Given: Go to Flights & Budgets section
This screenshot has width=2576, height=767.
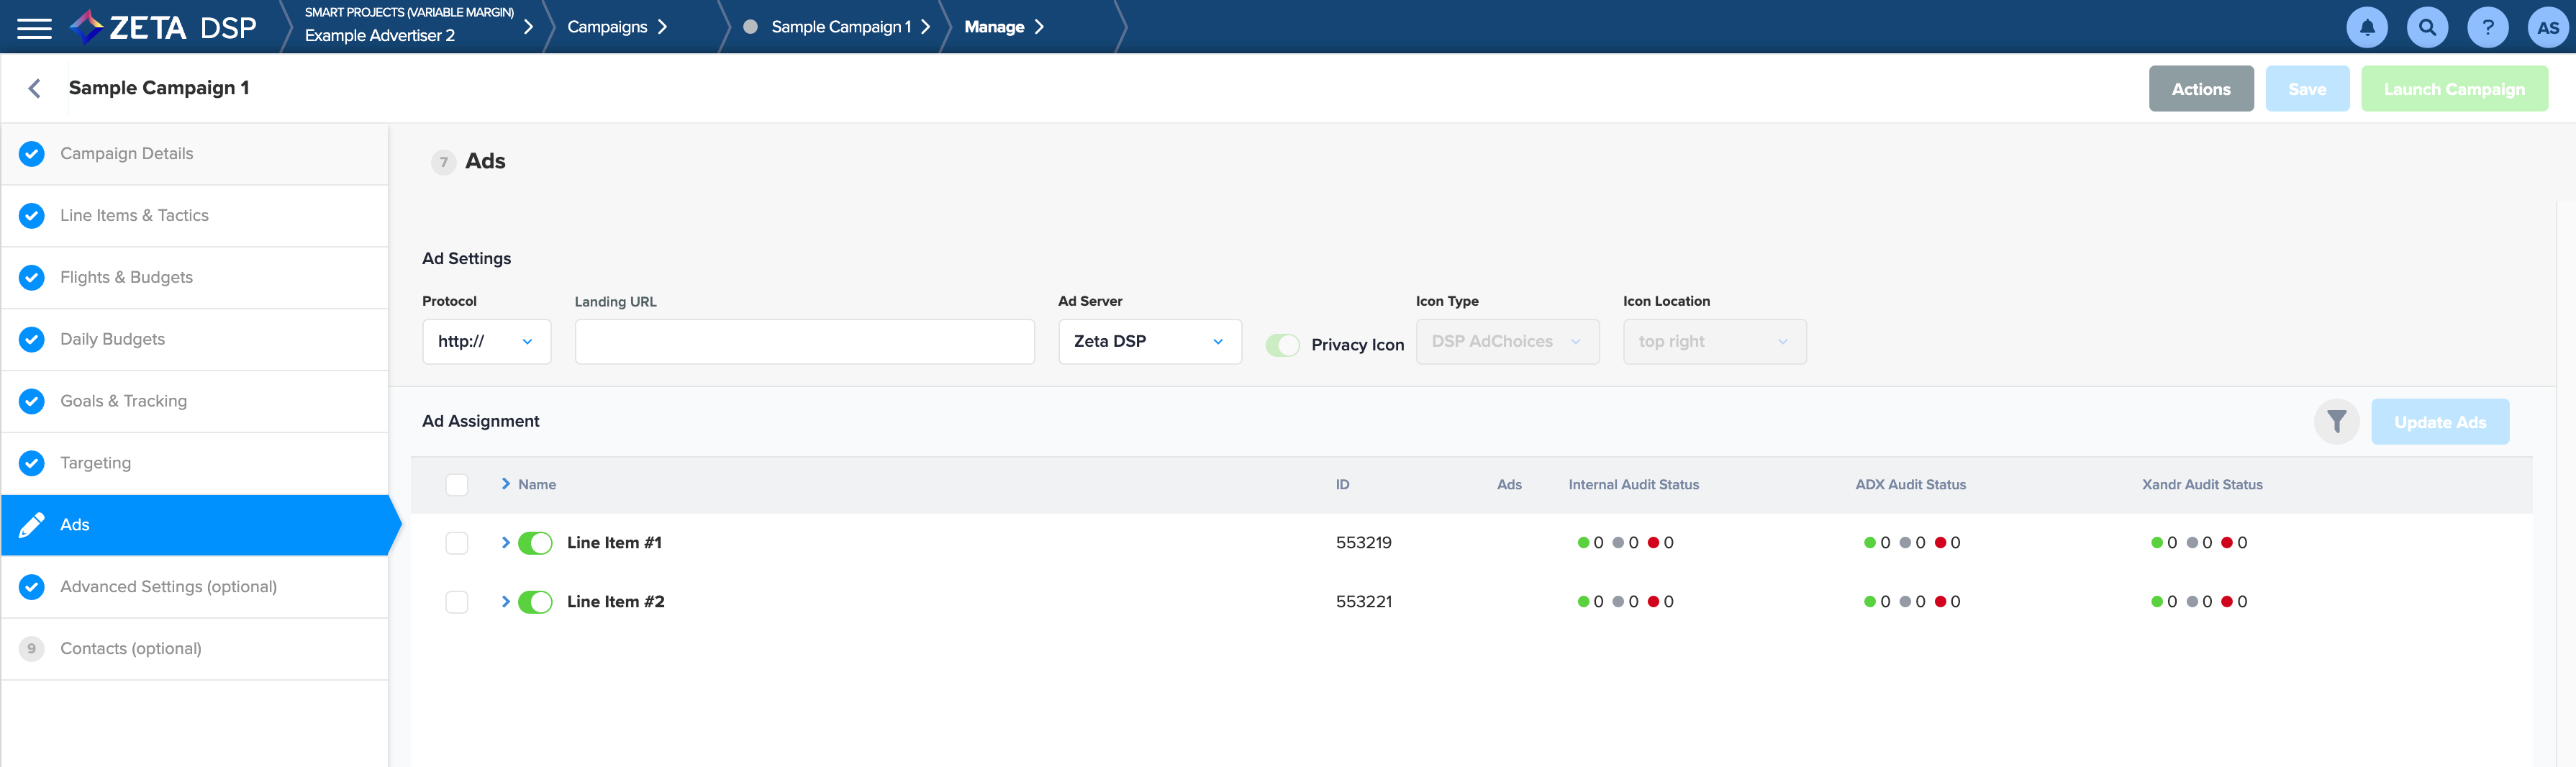Looking at the screenshot, I should pos(126,278).
